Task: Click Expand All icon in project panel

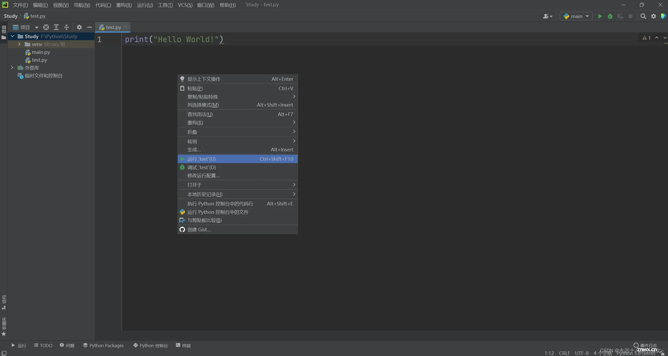Action: coord(56,27)
